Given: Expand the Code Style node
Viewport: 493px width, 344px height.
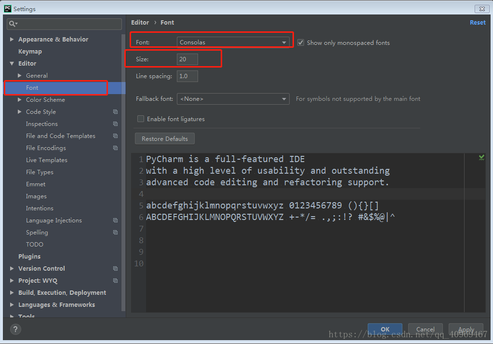Looking at the screenshot, I should pyautogui.click(x=19, y=112).
